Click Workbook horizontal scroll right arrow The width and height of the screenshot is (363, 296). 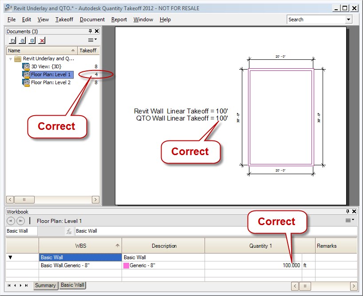354,286
